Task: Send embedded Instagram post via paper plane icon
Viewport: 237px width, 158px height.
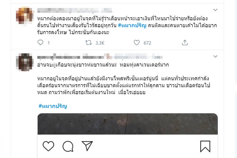Action: click(x=87, y=146)
